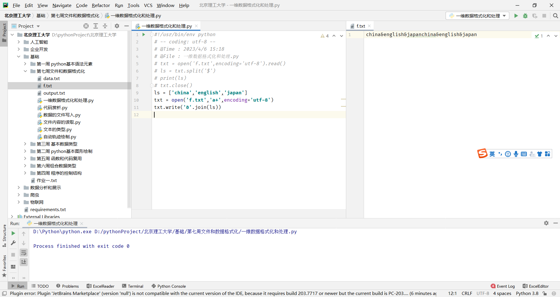Expand 企业开发 folder
The image size is (560, 297).
point(19,49)
